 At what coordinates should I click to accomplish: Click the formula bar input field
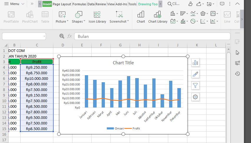152,36
